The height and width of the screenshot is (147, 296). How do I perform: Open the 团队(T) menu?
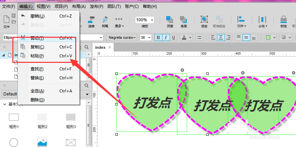(114, 7)
